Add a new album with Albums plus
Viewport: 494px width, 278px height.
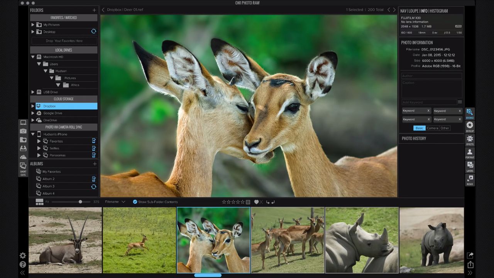coord(95,164)
